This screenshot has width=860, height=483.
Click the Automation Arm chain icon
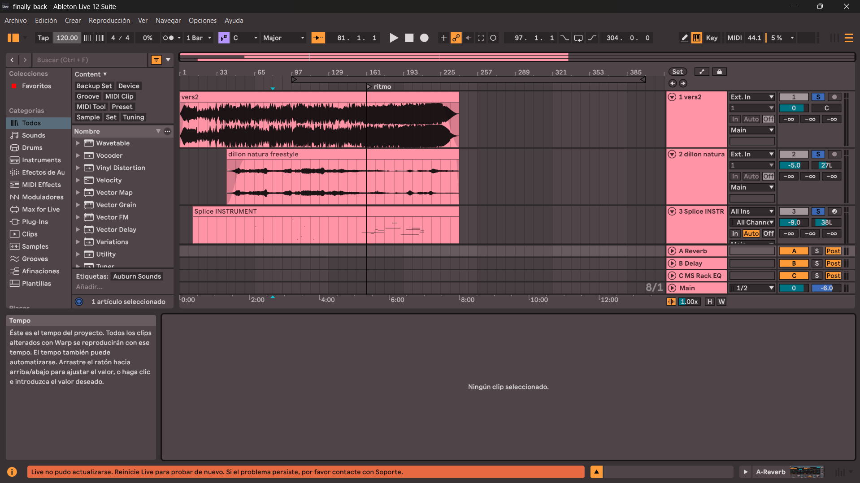point(456,38)
